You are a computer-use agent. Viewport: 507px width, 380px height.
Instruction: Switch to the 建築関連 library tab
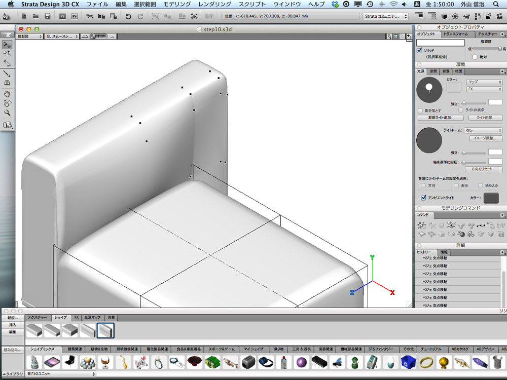[x=75, y=349]
